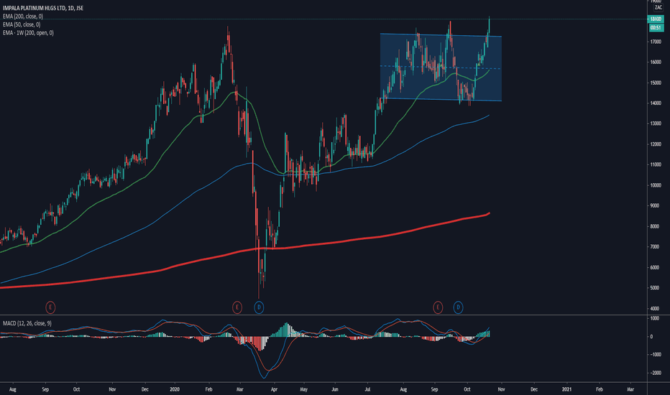Viewport: 670px width, 395px height.
Task: Click the Jun label on time axis
Action: coord(335,389)
